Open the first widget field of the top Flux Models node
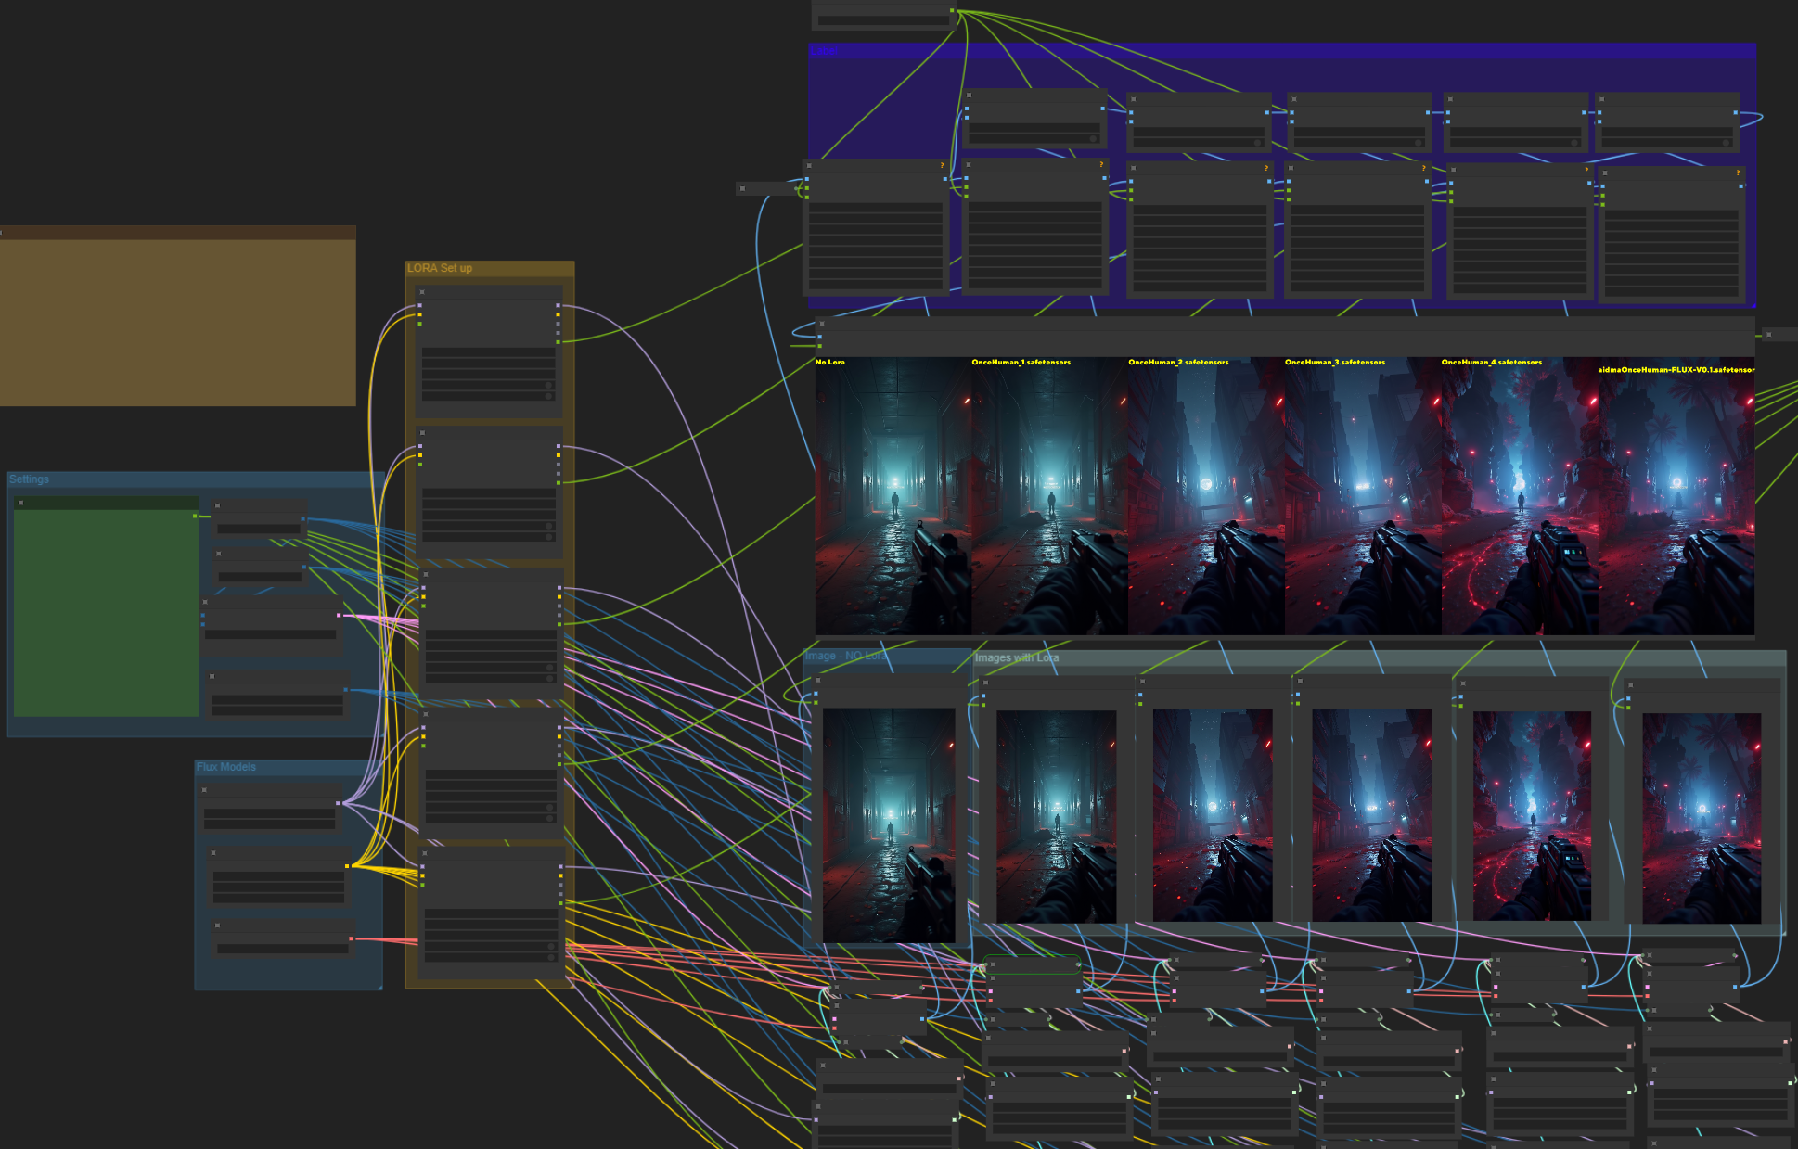Viewport: 1798px width, 1149px height. point(269,813)
